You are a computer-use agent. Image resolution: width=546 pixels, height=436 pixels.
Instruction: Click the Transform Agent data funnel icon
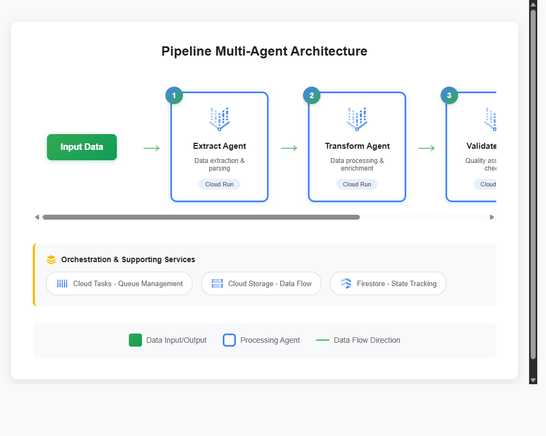[357, 119]
